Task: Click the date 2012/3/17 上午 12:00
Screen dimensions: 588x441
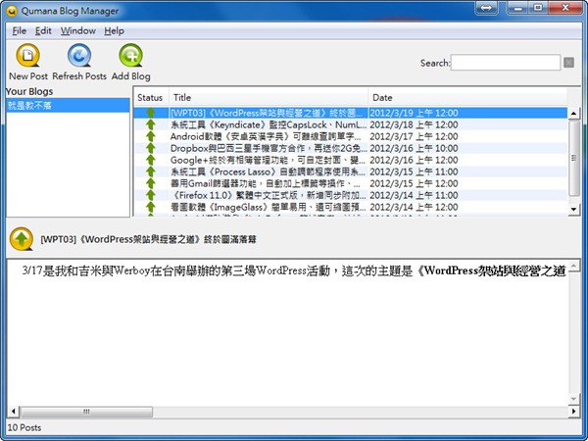Action: [414, 136]
